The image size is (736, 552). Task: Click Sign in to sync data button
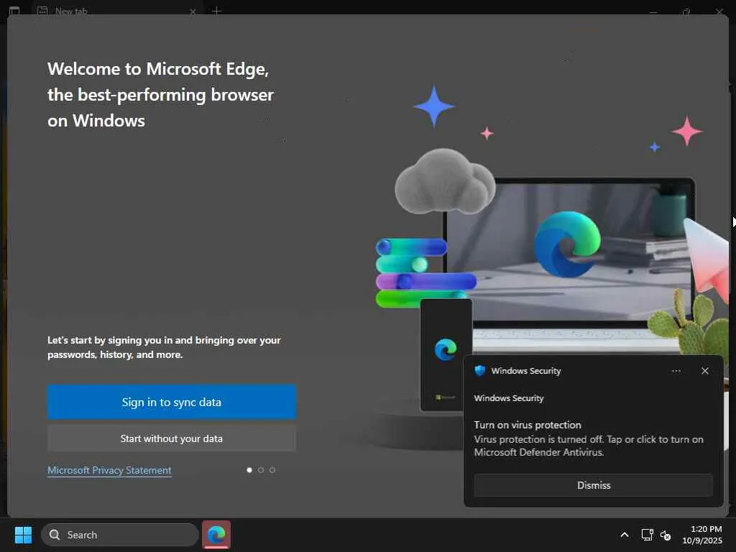click(x=172, y=402)
